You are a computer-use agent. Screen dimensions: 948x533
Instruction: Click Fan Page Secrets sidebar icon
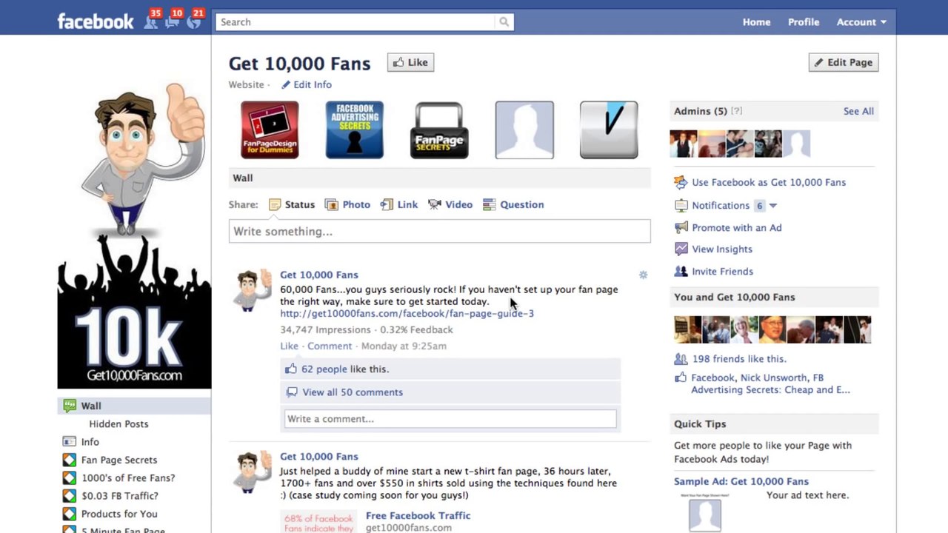click(70, 460)
